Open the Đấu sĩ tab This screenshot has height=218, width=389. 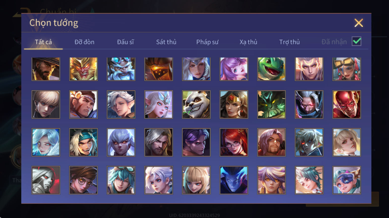pos(125,42)
